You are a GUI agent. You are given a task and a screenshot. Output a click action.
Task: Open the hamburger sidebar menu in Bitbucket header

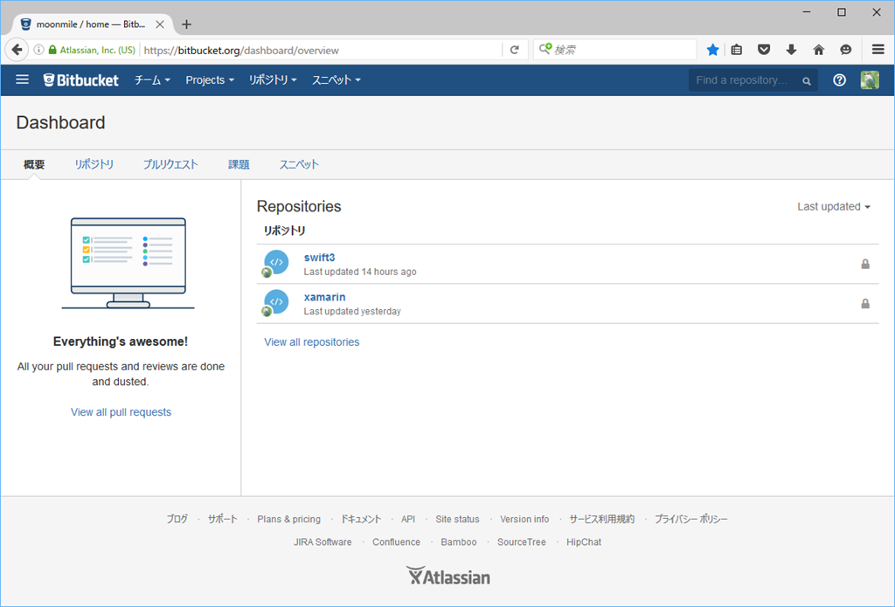(x=23, y=79)
